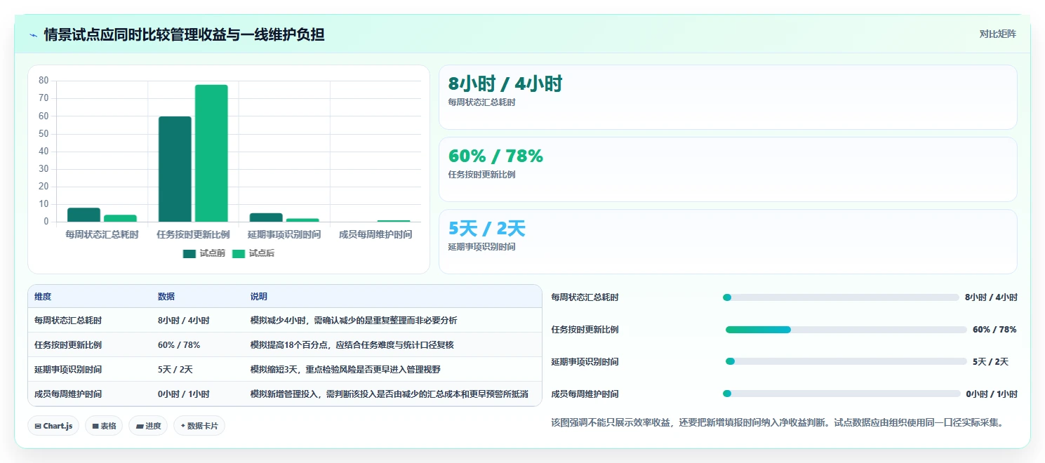Click the 试点后 bar for 每周状态汇总耗时

coord(120,218)
